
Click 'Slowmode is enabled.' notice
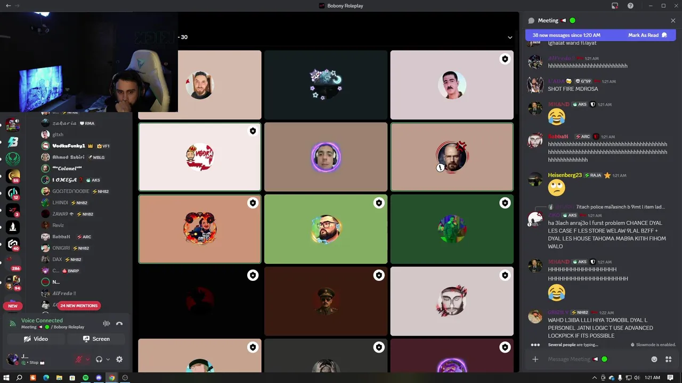tap(656, 345)
